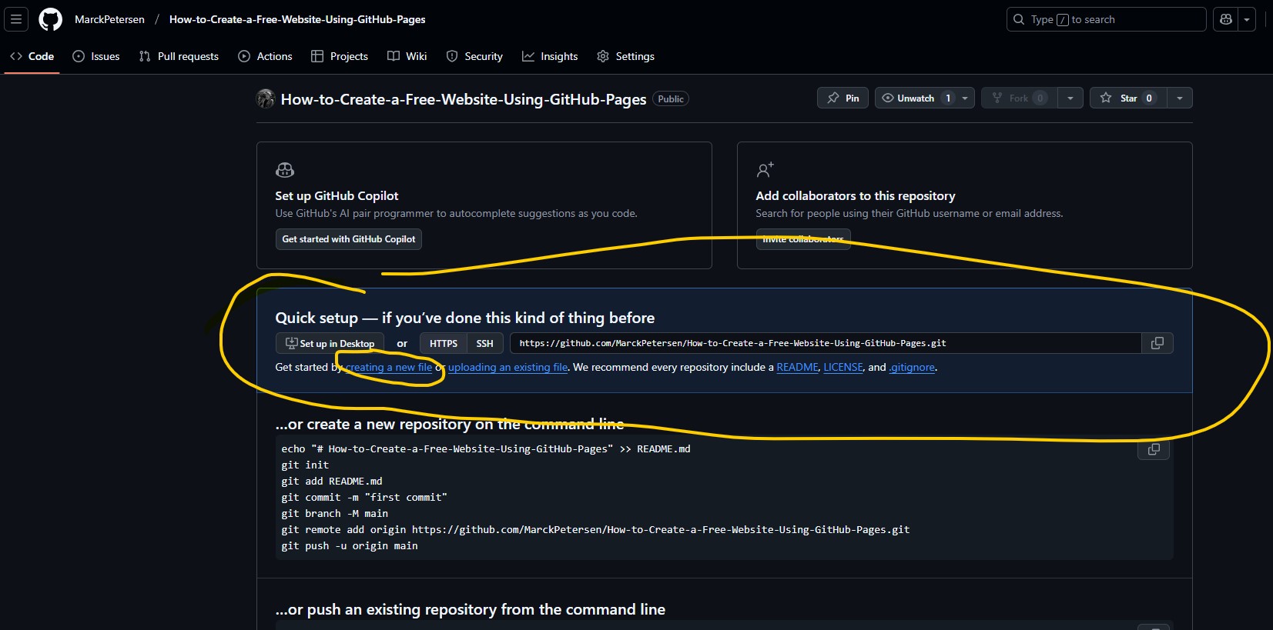Expand the Unwatch notifications dropdown
This screenshot has width=1273, height=630.
965,98
